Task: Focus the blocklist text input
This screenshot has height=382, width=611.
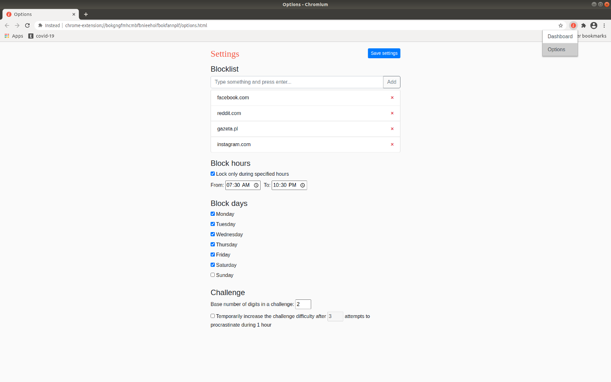Action: point(297,82)
